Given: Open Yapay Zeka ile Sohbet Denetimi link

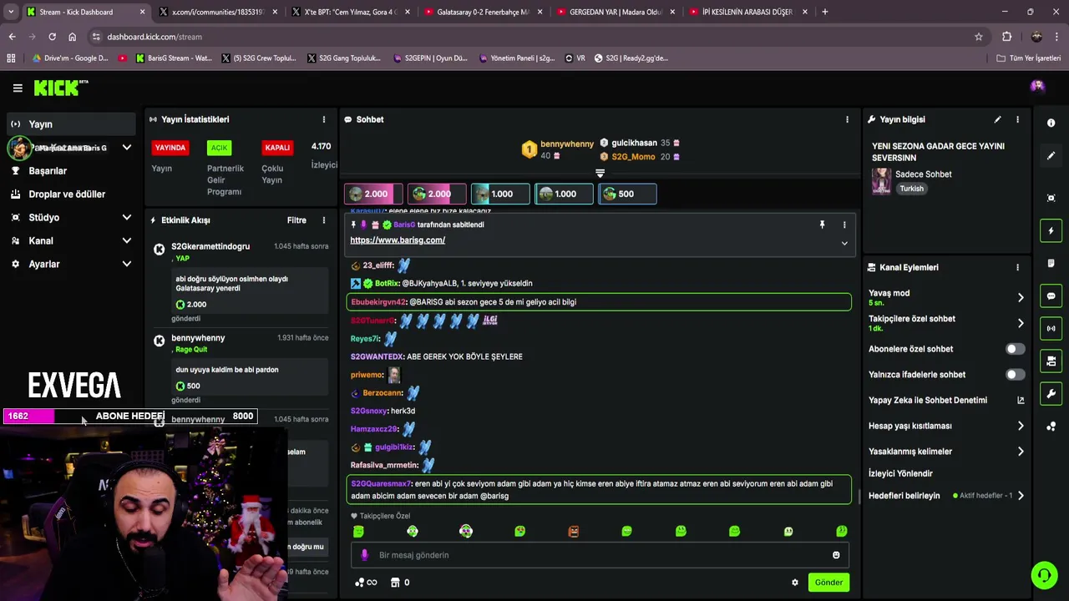Looking at the screenshot, I should tap(945, 401).
